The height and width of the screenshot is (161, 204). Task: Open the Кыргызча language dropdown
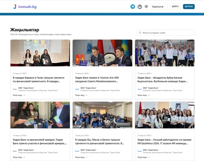tap(159, 6)
